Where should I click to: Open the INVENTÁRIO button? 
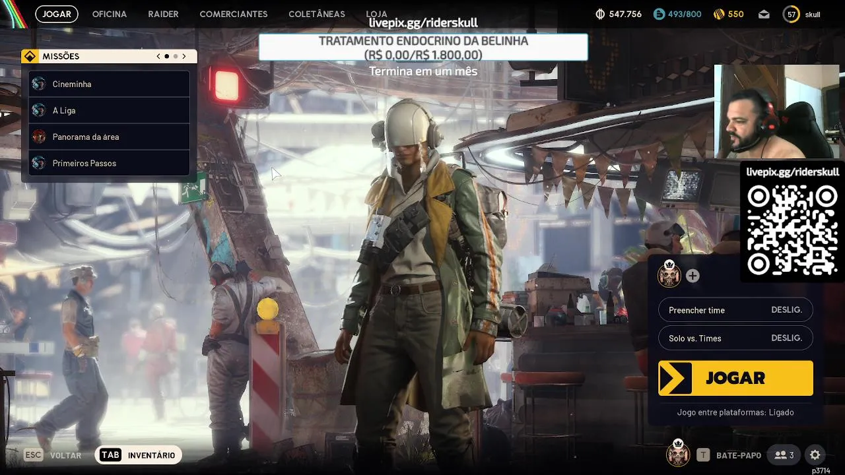click(x=138, y=455)
